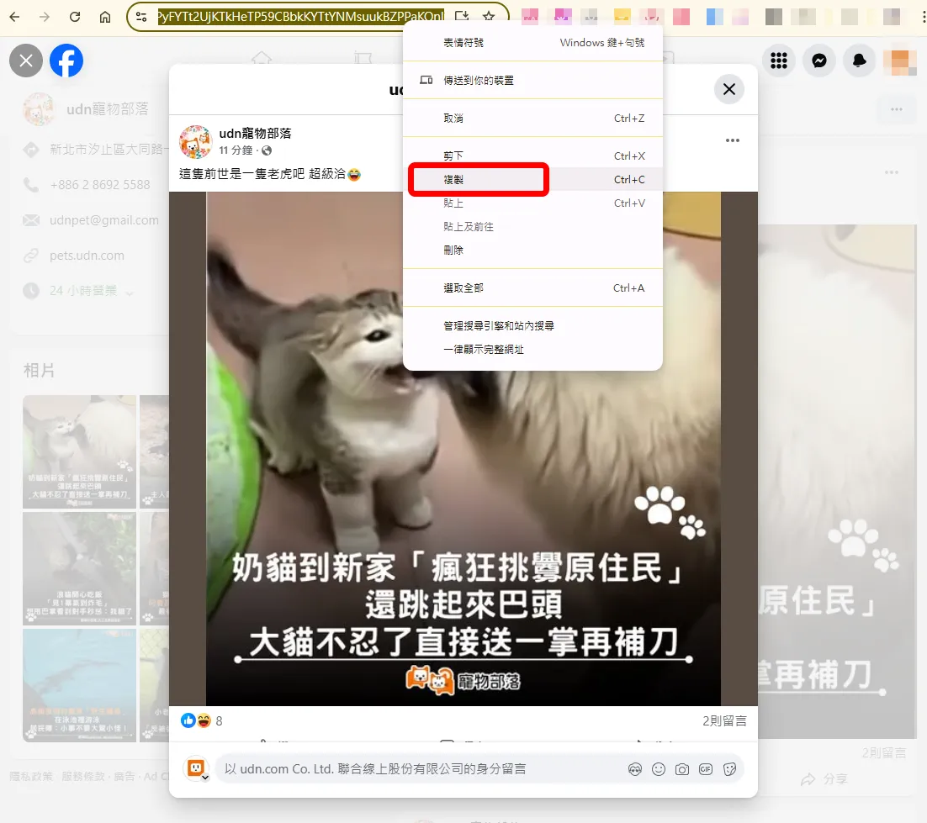Open the pets.udn.com website link
Image resolution: width=927 pixels, height=823 pixels.
[x=87, y=256]
